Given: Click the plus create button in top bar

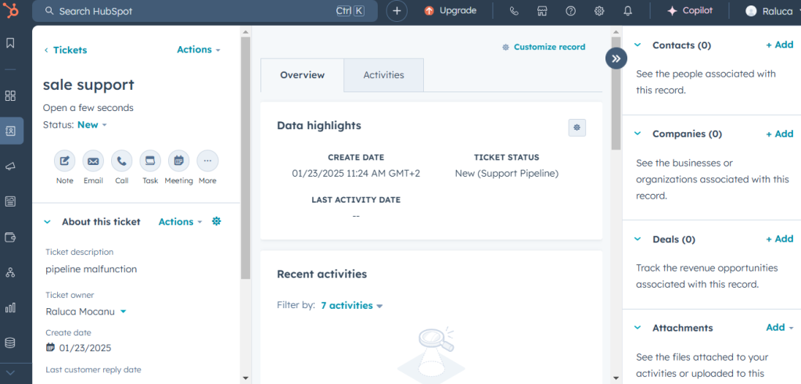Looking at the screenshot, I should tap(397, 11).
